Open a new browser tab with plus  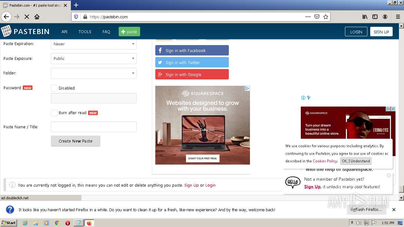pos(76,5)
